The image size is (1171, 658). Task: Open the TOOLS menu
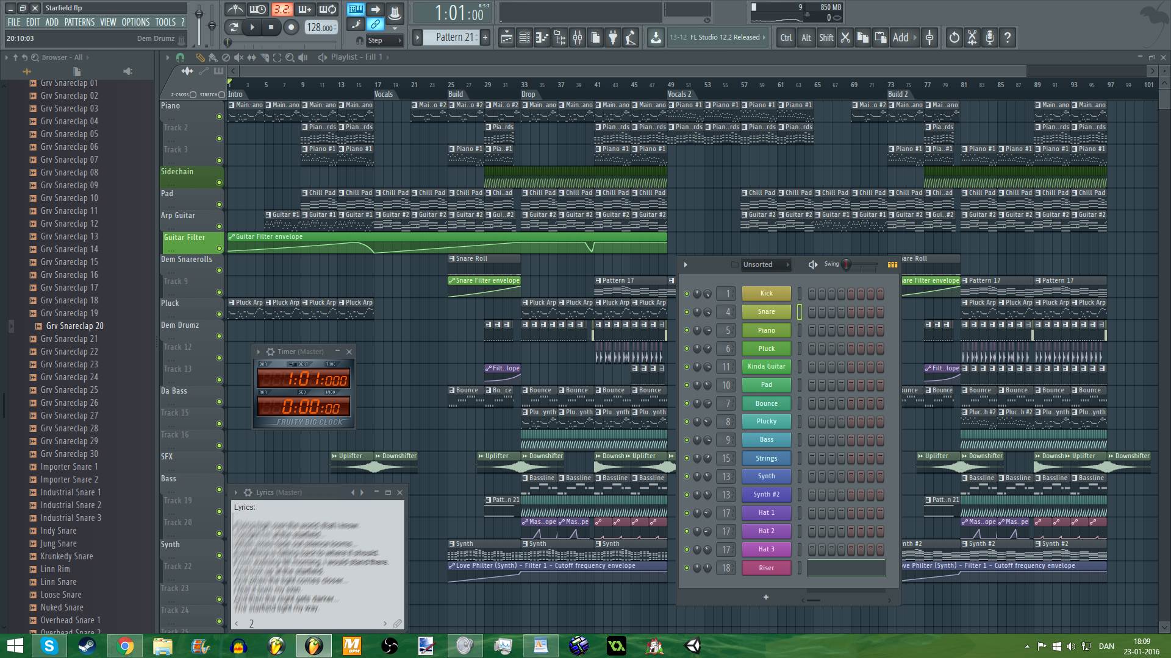pos(165,22)
